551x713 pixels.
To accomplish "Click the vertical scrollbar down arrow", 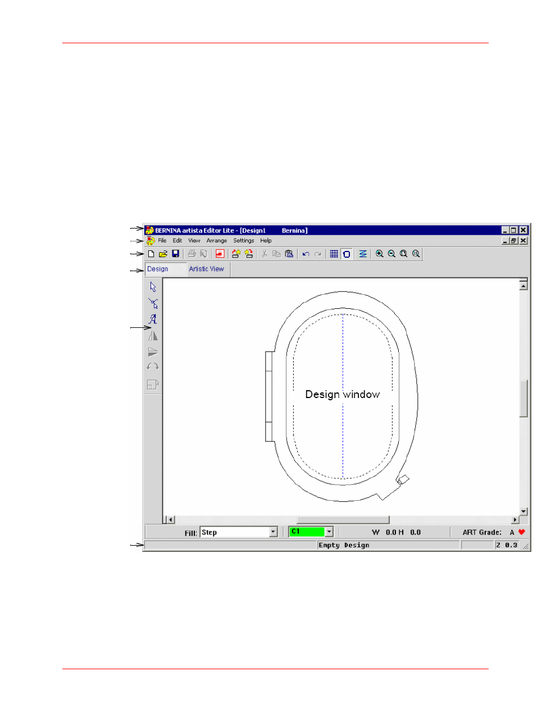I will click(523, 511).
